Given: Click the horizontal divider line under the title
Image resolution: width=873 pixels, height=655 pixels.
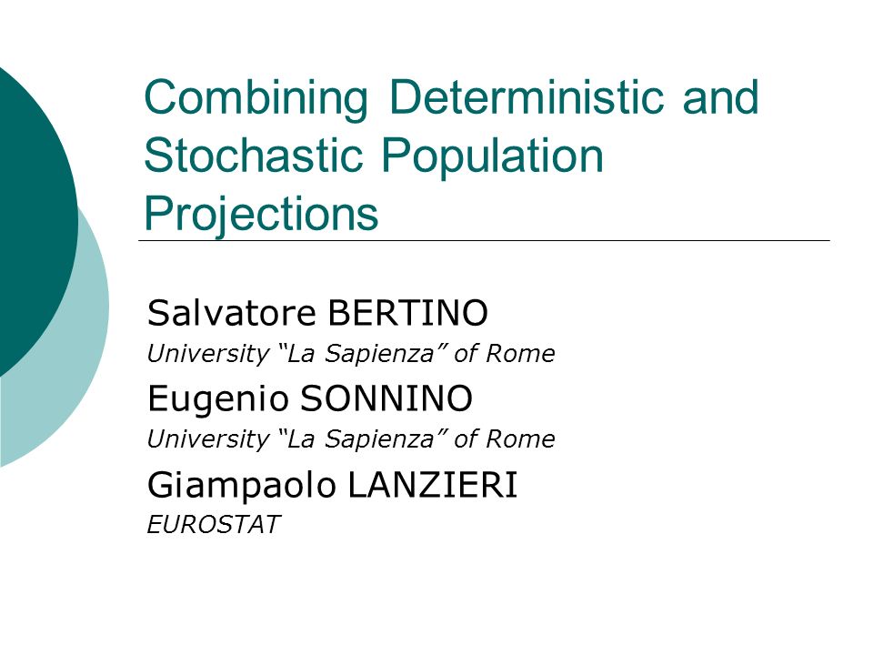Looking at the screenshot, I should 484,240.
